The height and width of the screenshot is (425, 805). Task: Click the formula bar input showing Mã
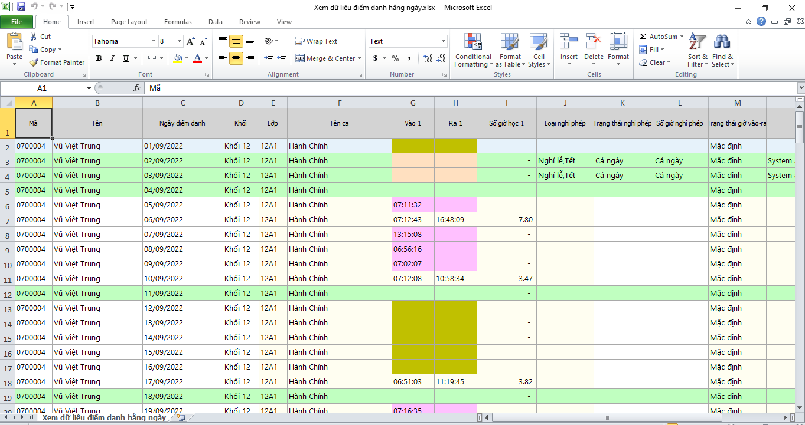pyautogui.click(x=470, y=88)
